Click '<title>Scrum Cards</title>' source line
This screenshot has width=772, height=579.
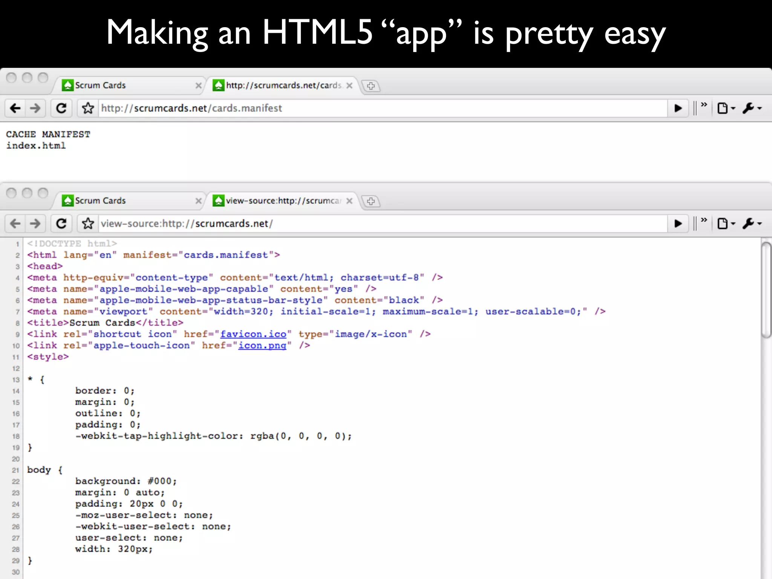[x=105, y=323]
